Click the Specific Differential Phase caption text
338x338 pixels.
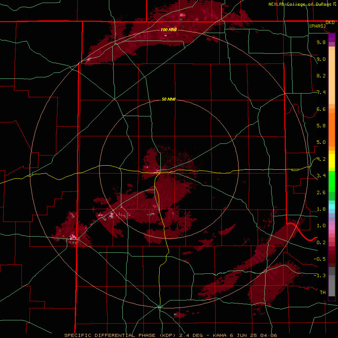171,335
